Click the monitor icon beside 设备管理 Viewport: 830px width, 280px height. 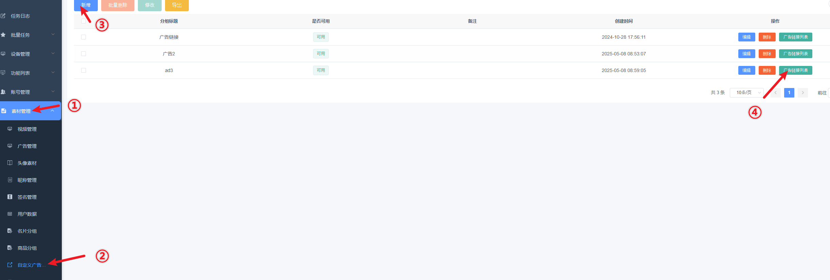point(3,54)
